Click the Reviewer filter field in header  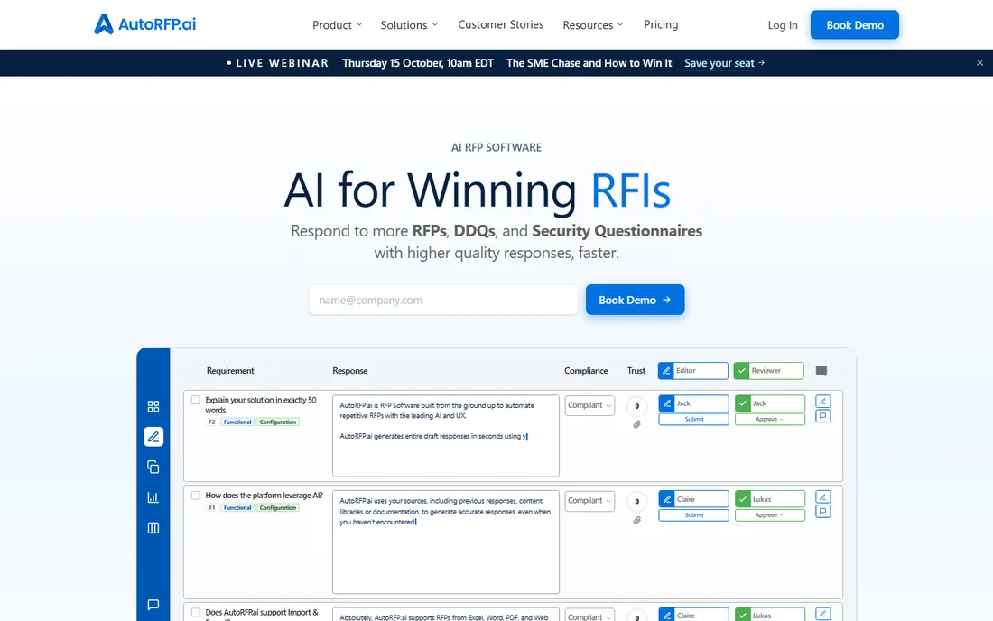769,371
